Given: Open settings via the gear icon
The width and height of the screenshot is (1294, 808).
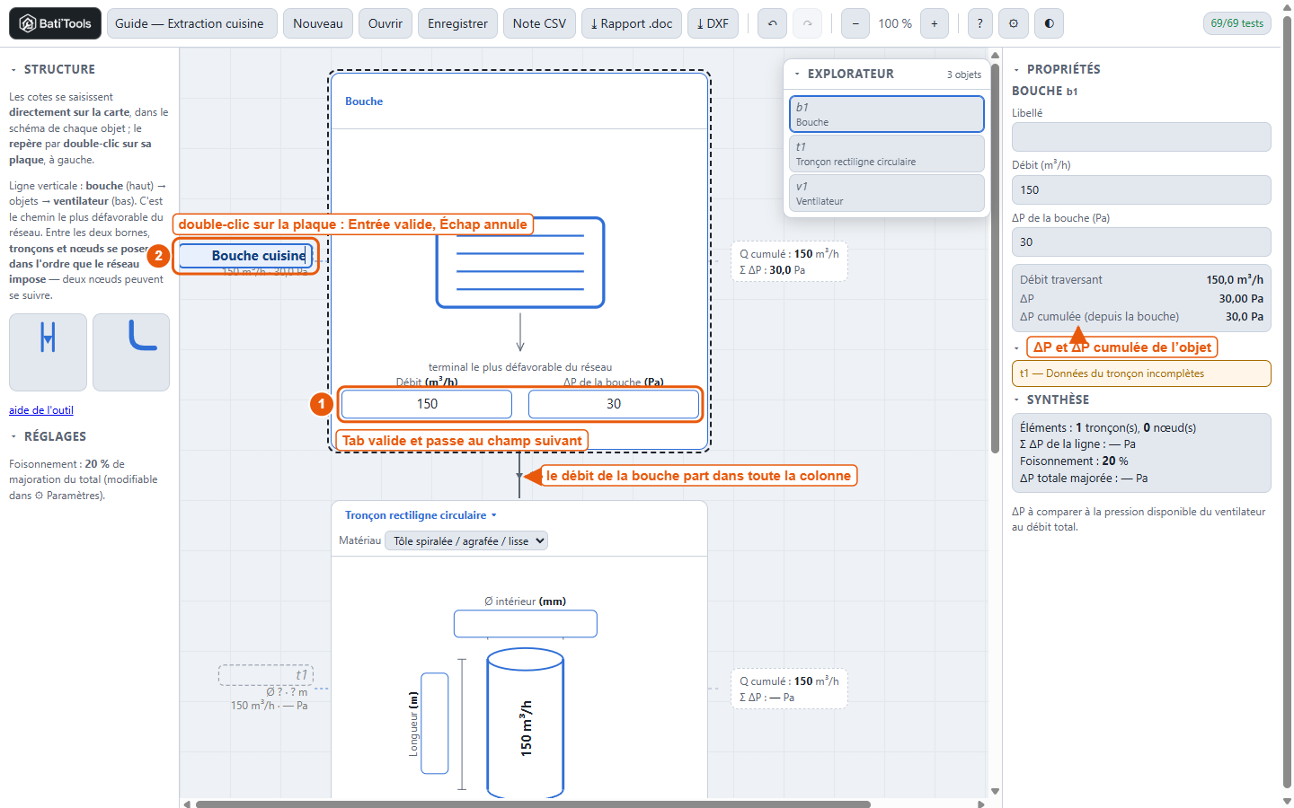Looking at the screenshot, I should pos(1014,23).
